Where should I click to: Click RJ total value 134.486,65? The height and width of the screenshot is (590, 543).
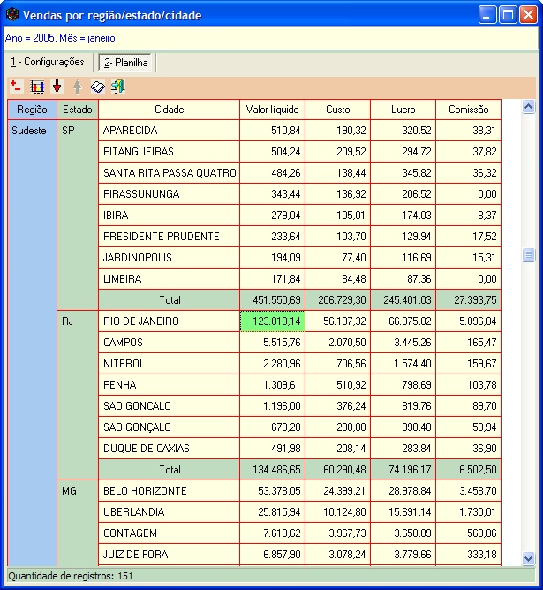coord(272,470)
